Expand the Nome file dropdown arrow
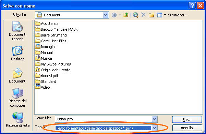 pyautogui.click(x=154, y=119)
